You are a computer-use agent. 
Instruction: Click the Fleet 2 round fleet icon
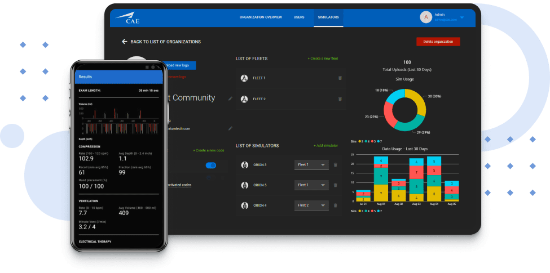[x=244, y=99]
